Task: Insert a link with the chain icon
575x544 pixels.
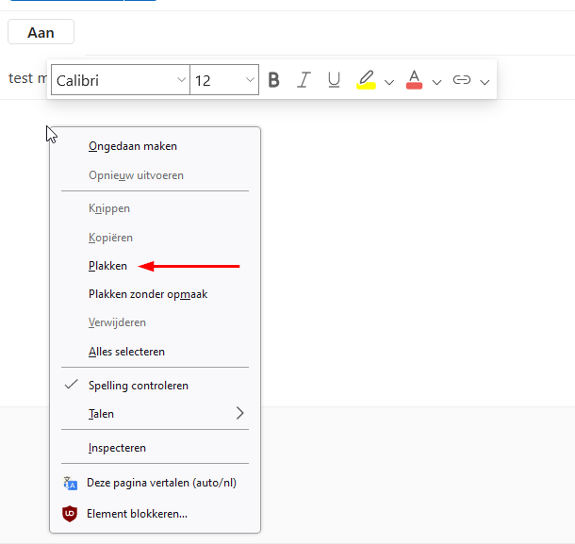Action: (x=462, y=80)
